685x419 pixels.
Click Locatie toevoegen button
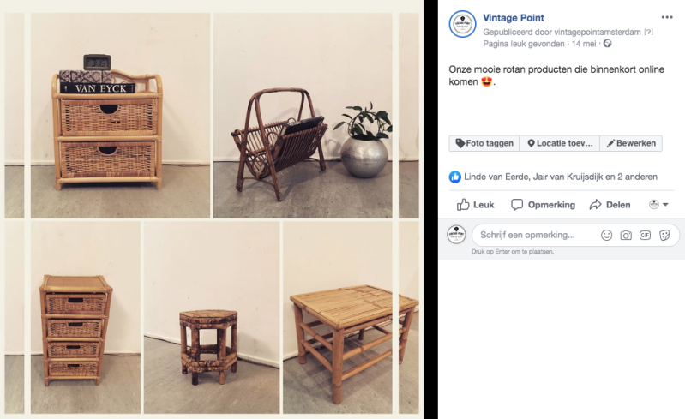click(560, 143)
